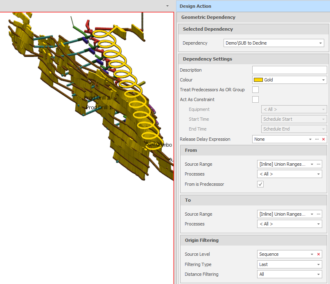Open ellipsis editor for From Source Range
The height and width of the screenshot is (284, 330).
[319, 164]
